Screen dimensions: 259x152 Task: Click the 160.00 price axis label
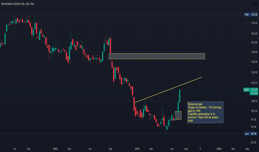point(254,33)
